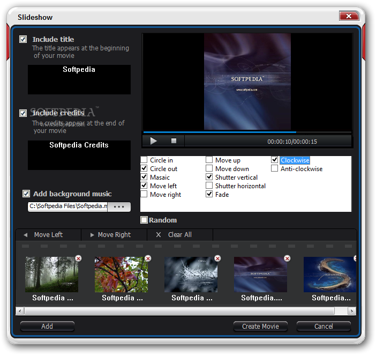The width and height of the screenshot is (376, 355).
Task: Click the Add button
Action: tap(47, 326)
